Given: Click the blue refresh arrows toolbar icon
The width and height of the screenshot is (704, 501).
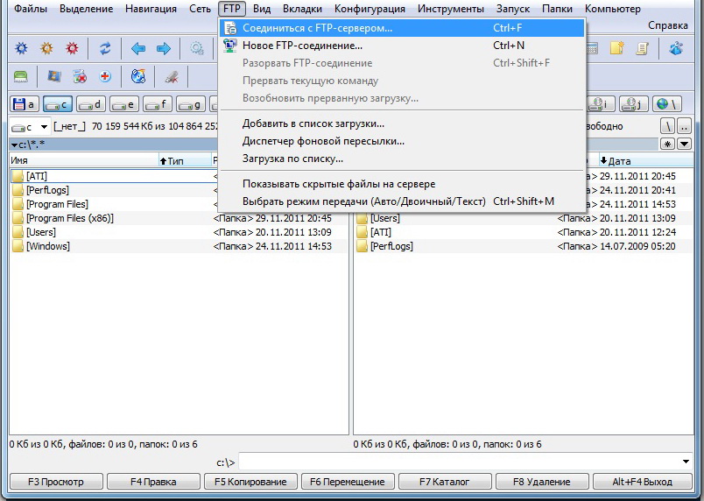Looking at the screenshot, I should pyautogui.click(x=105, y=48).
